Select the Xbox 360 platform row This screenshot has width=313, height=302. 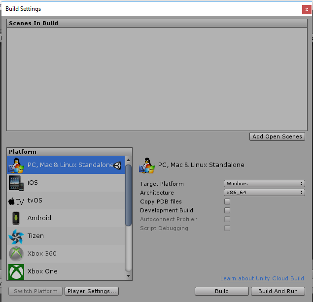click(66, 254)
